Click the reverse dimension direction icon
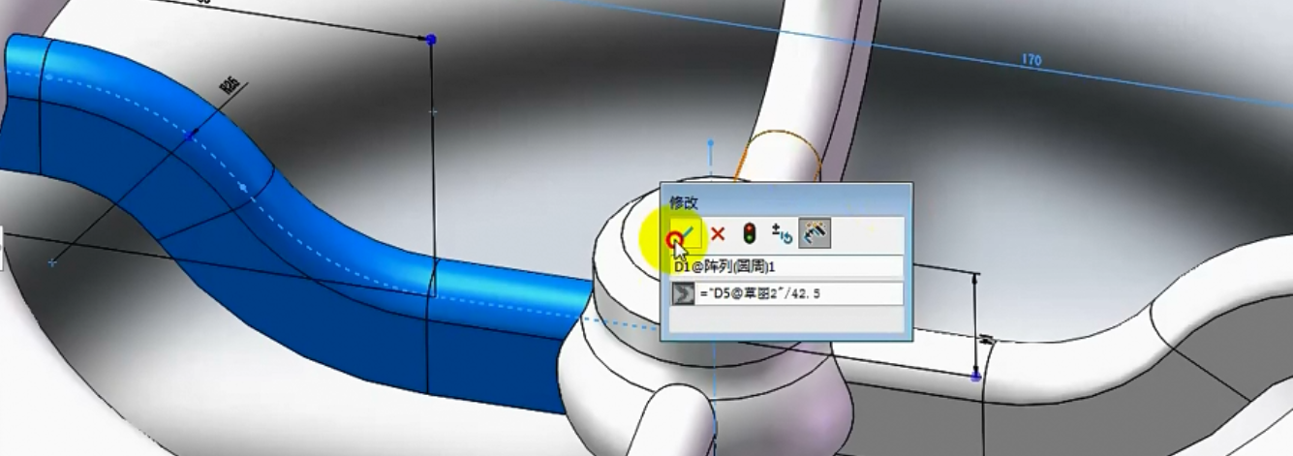The width and height of the screenshot is (1293, 456). click(781, 233)
